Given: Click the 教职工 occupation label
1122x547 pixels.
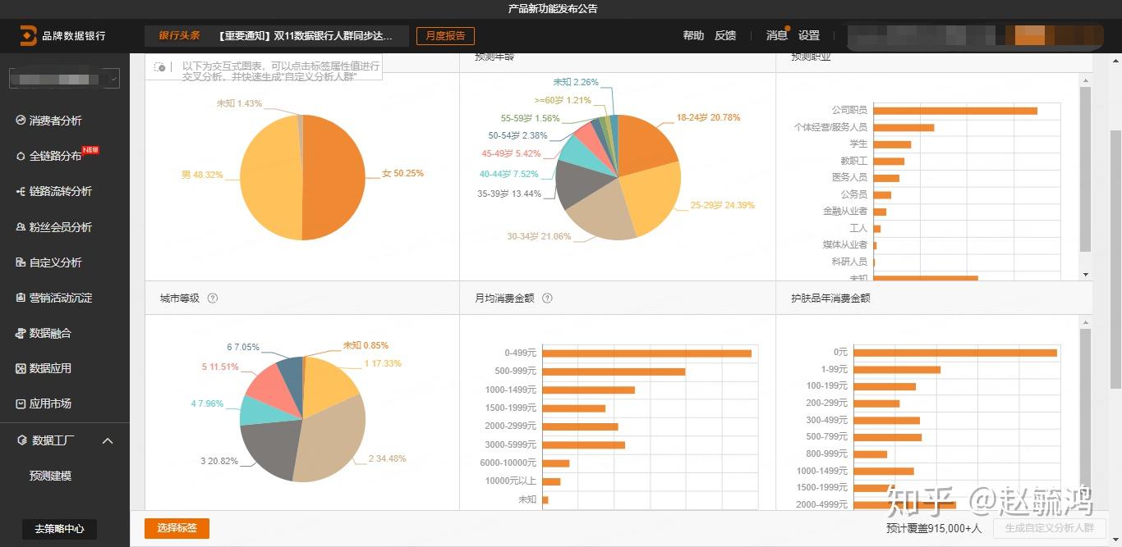Looking at the screenshot, I should tap(853, 161).
